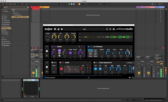Click the Lo-Fi Reverb Mix knob
The image size is (168, 102).
tap(127, 53)
